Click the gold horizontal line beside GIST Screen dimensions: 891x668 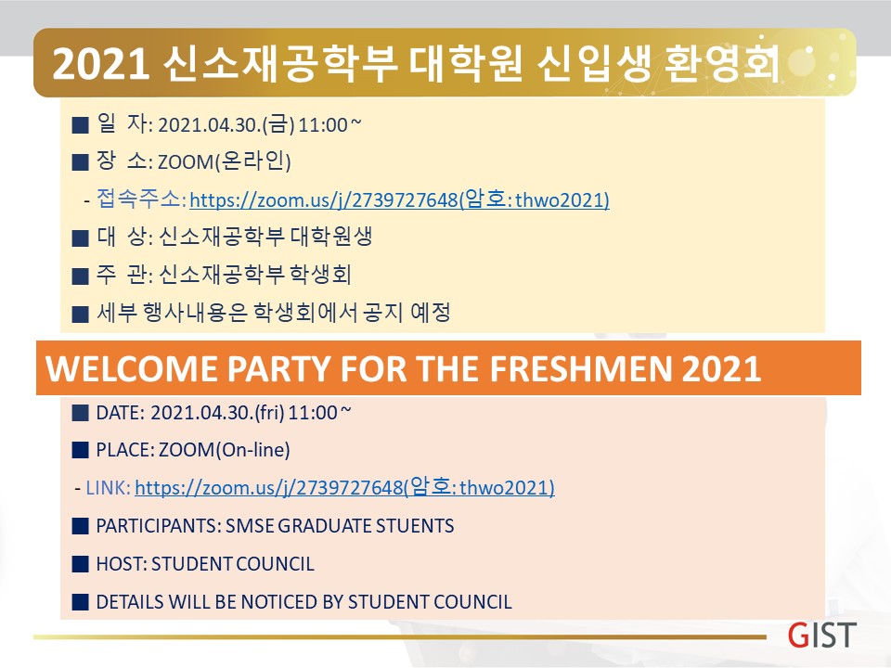[x=399, y=637]
